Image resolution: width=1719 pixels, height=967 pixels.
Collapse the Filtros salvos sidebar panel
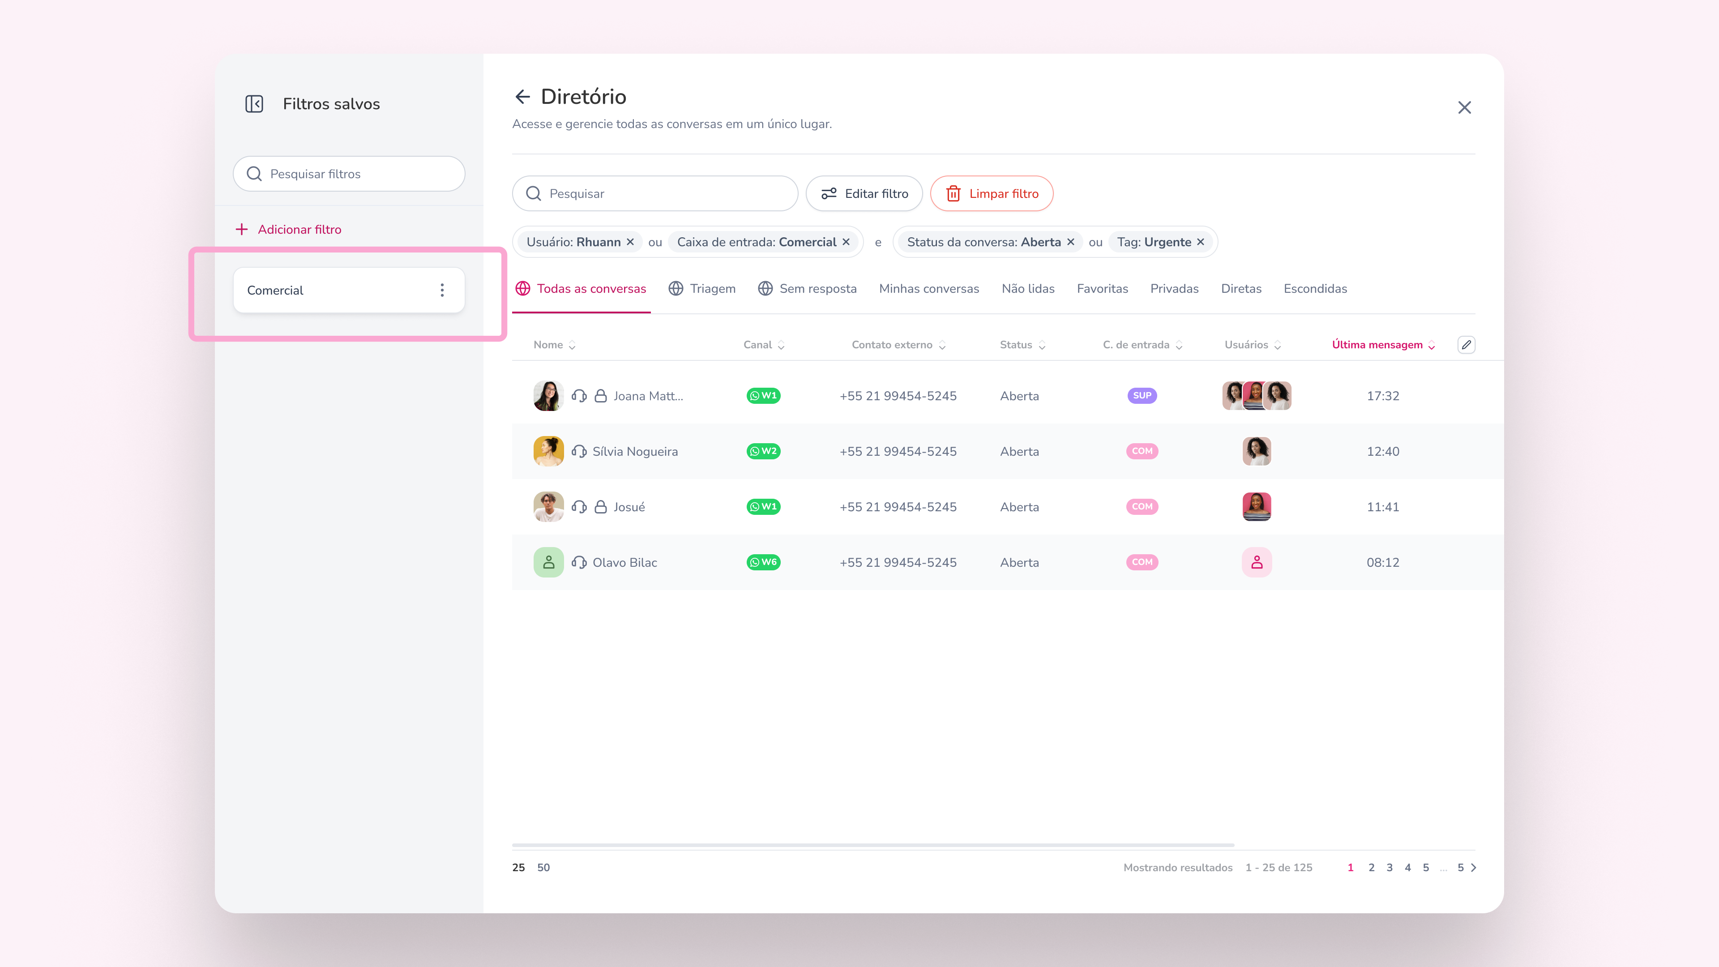click(x=254, y=103)
